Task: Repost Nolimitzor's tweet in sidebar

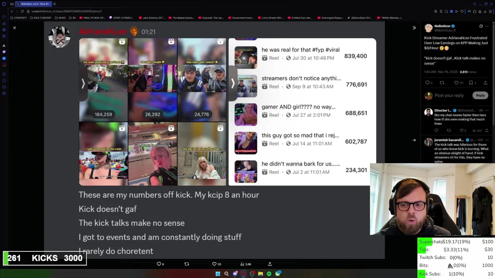Action: click(x=442, y=83)
